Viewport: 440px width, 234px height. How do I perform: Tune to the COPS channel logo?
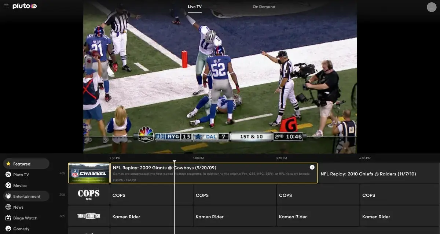click(x=89, y=194)
